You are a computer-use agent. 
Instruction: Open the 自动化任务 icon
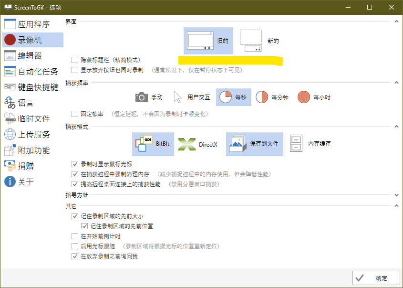pos(10,71)
